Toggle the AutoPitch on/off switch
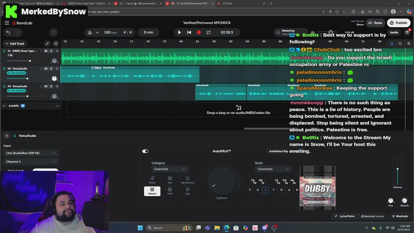Image resolution: width=414 pixels, height=233 pixels. [145, 151]
